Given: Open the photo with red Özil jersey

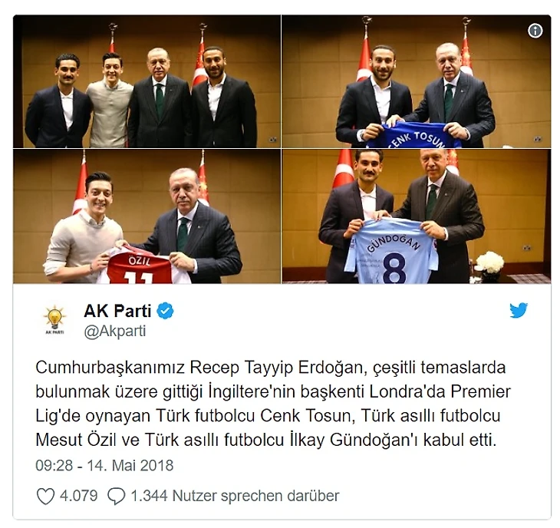Looking at the screenshot, I should click(x=147, y=216).
